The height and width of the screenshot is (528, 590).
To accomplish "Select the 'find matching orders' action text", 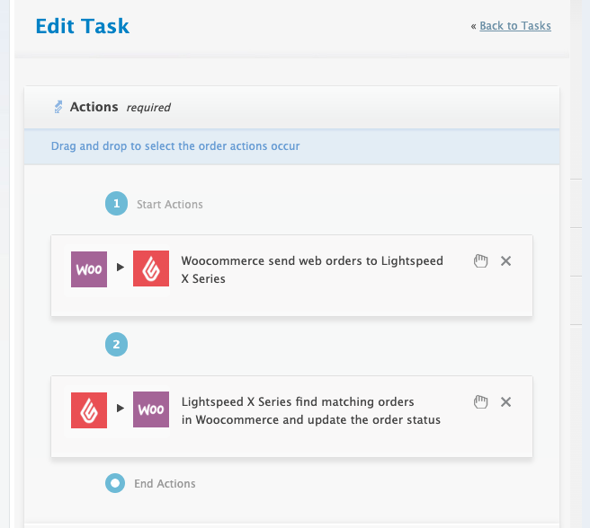I will (x=311, y=410).
